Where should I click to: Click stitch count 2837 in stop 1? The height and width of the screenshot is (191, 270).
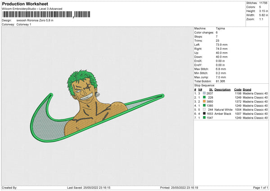[x=210, y=93]
